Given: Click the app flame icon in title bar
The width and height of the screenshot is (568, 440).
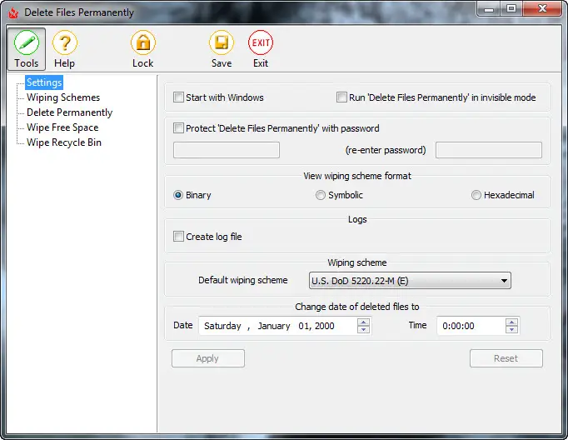Looking at the screenshot, I should (13, 12).
